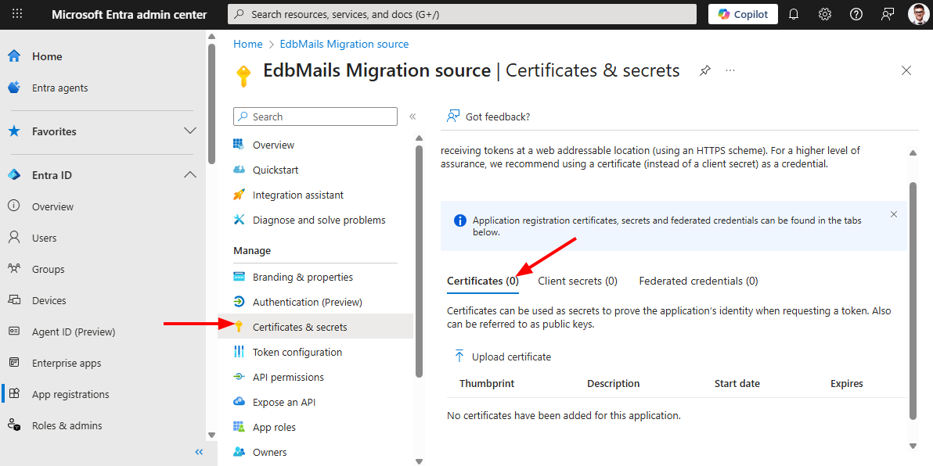Open the notifications bell
This screenshot has width=933, height=466.
pyautogui.click(x=794, y=14)
